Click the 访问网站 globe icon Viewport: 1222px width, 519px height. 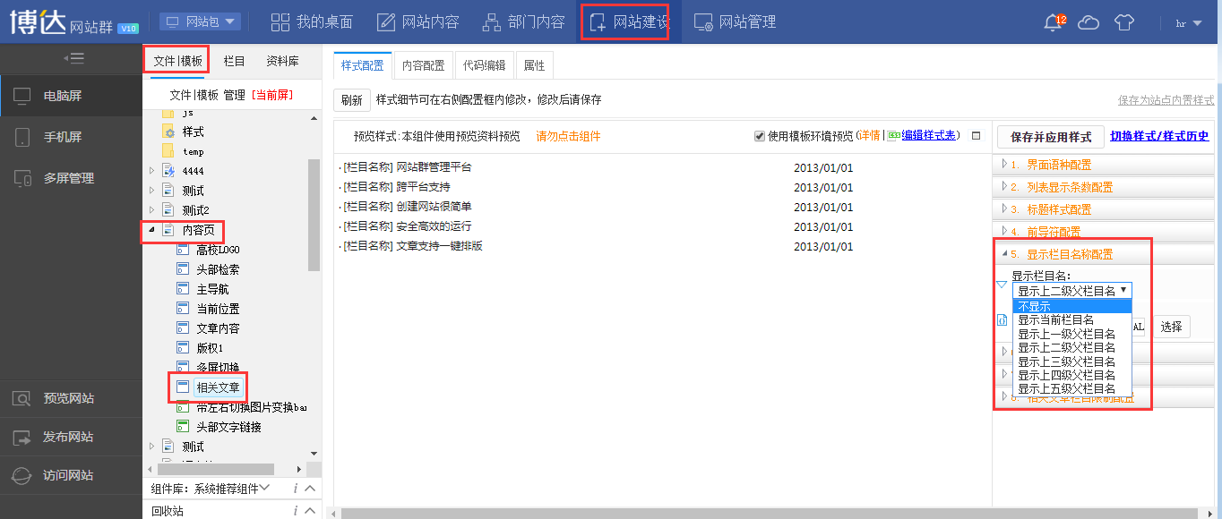point(22,475)
